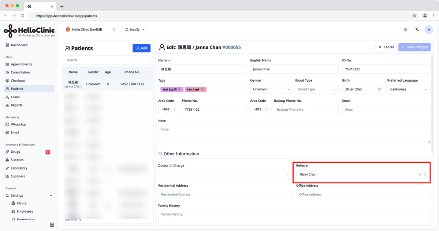Collapse sidebar with the panel icon

52,225
